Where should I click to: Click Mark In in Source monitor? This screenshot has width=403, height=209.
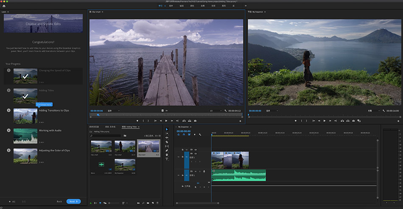click(143, 121)
